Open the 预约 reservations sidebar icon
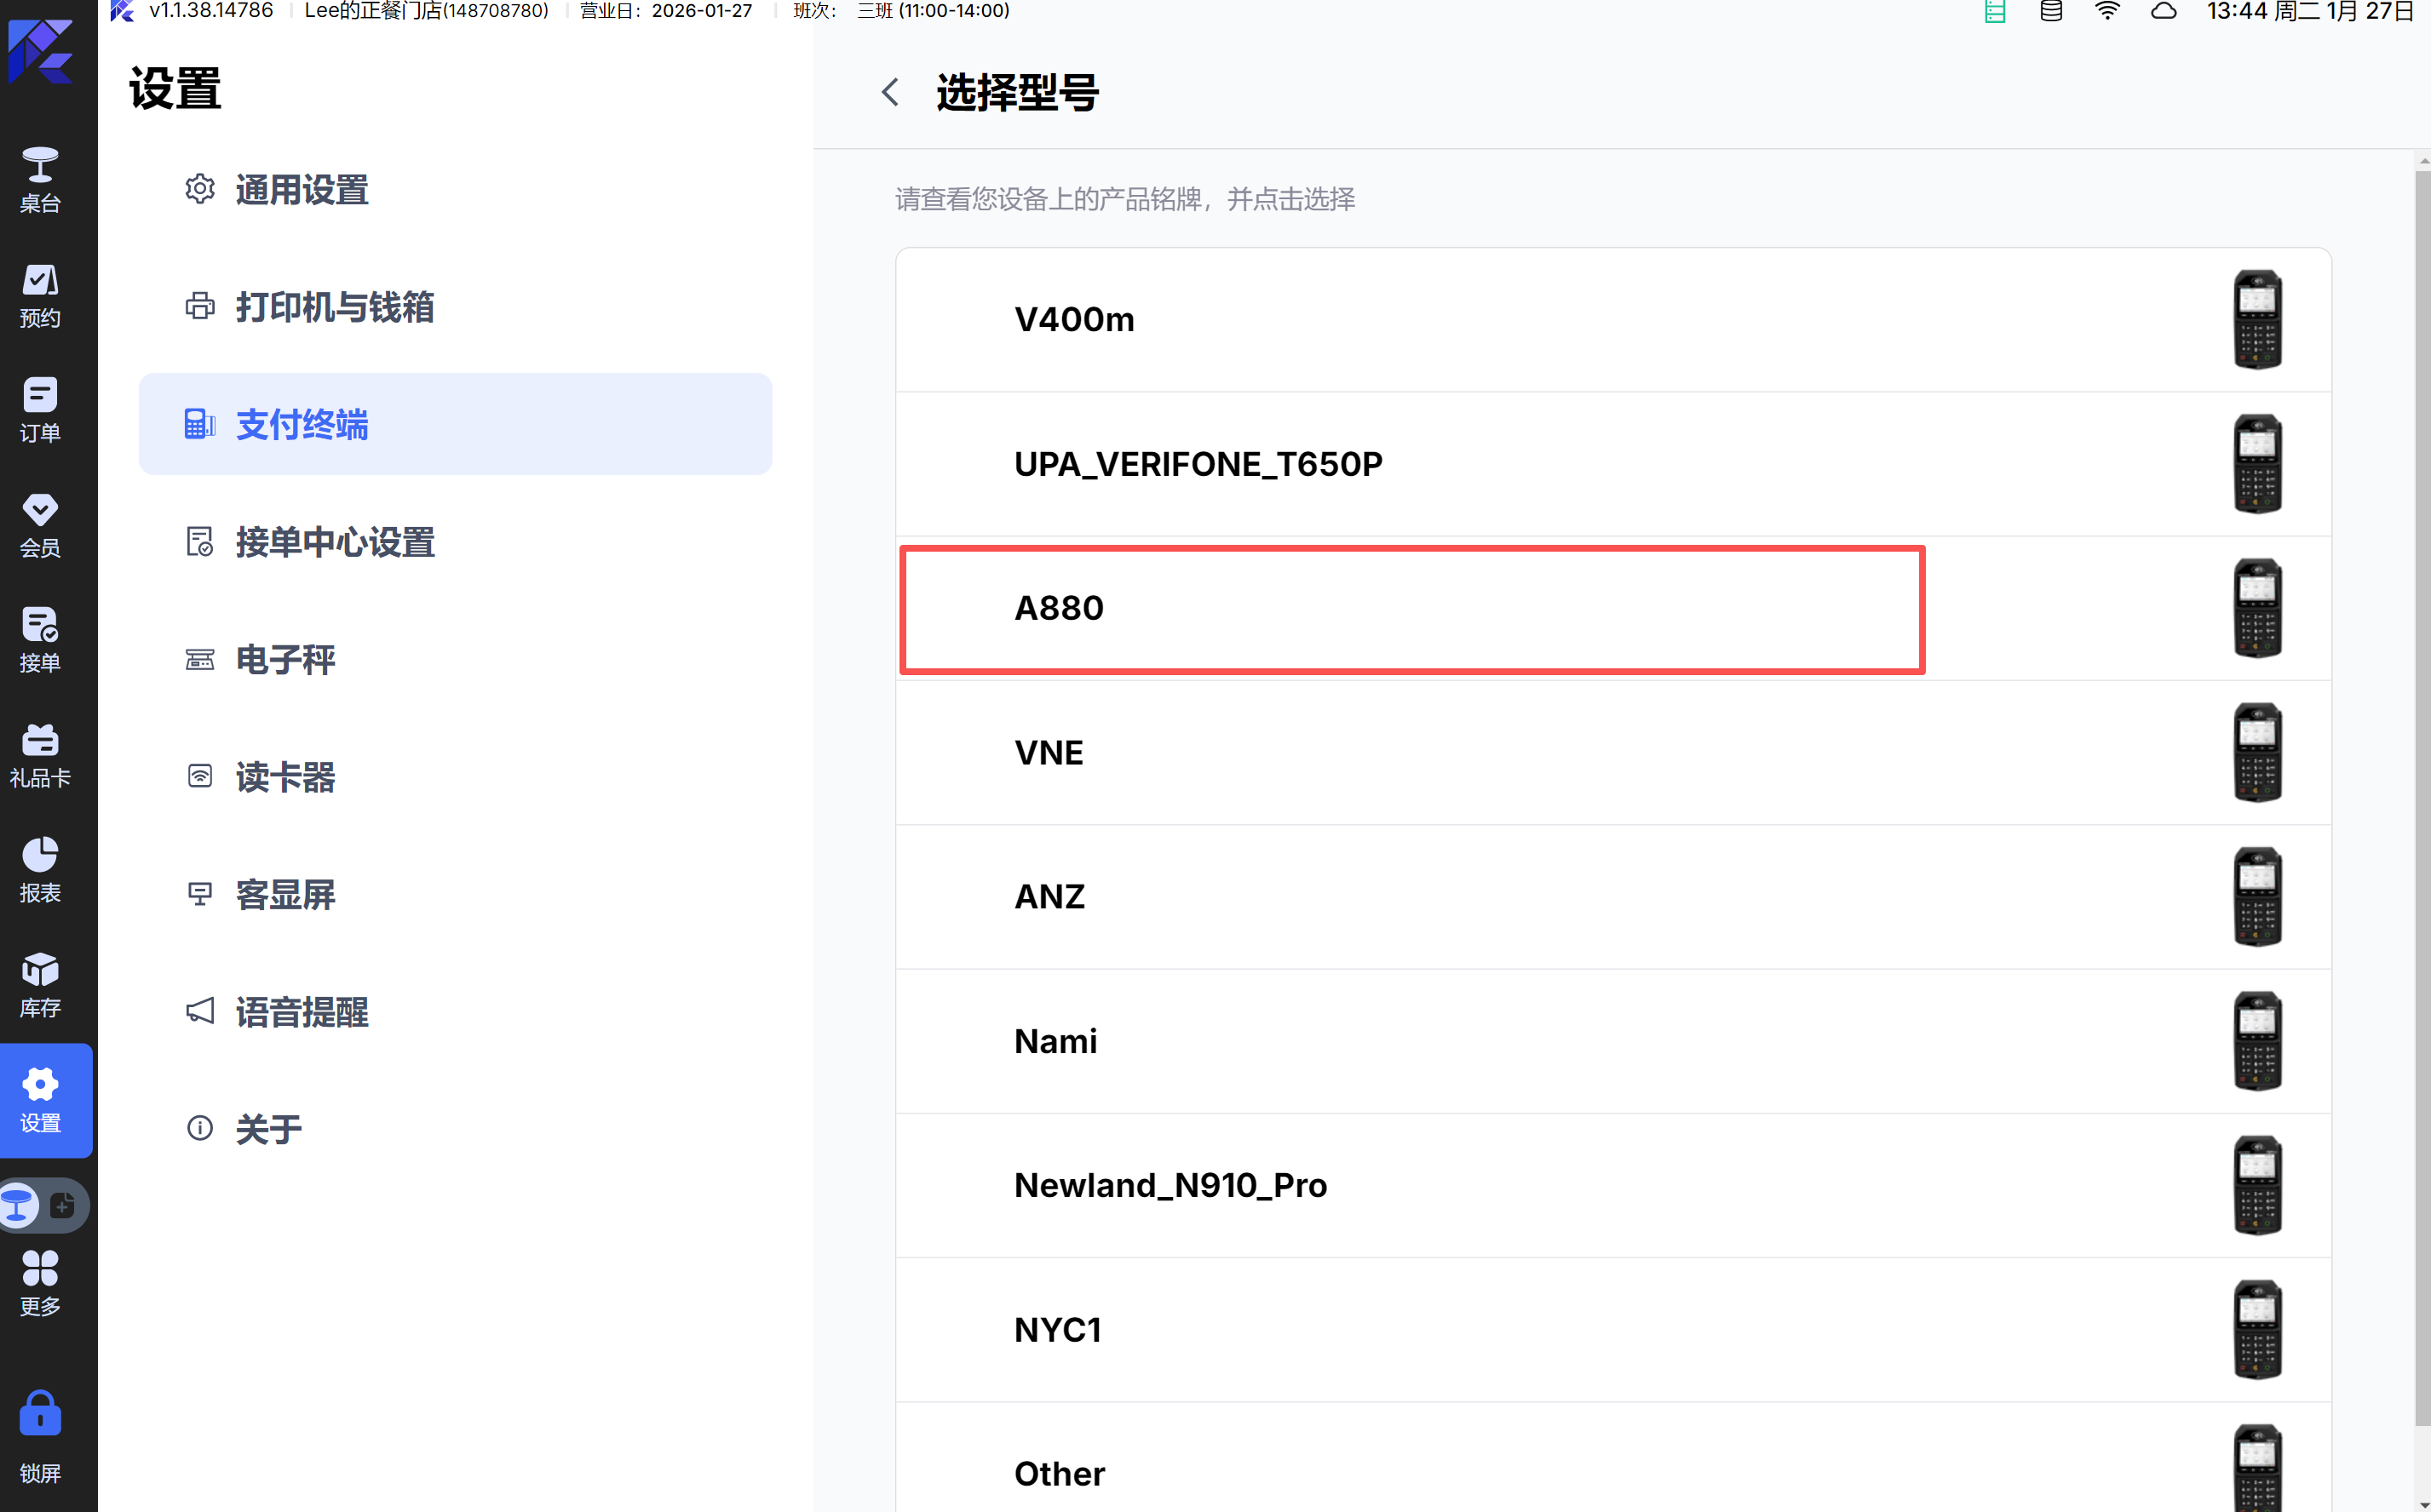2431x1512 pixels. click(40, 295)
